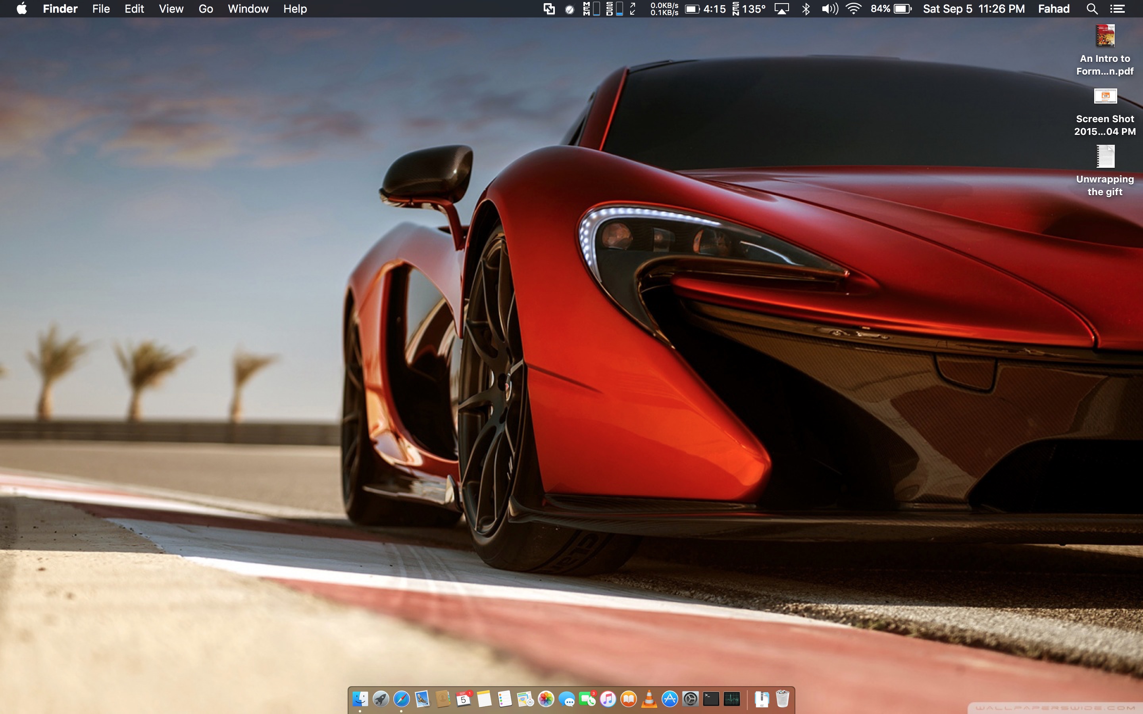The image size is (1143, 714).
Task: Open the Go menu
Action: [206, 8]
